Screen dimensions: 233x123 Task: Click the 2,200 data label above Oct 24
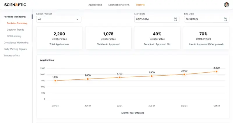coord(216,68)
